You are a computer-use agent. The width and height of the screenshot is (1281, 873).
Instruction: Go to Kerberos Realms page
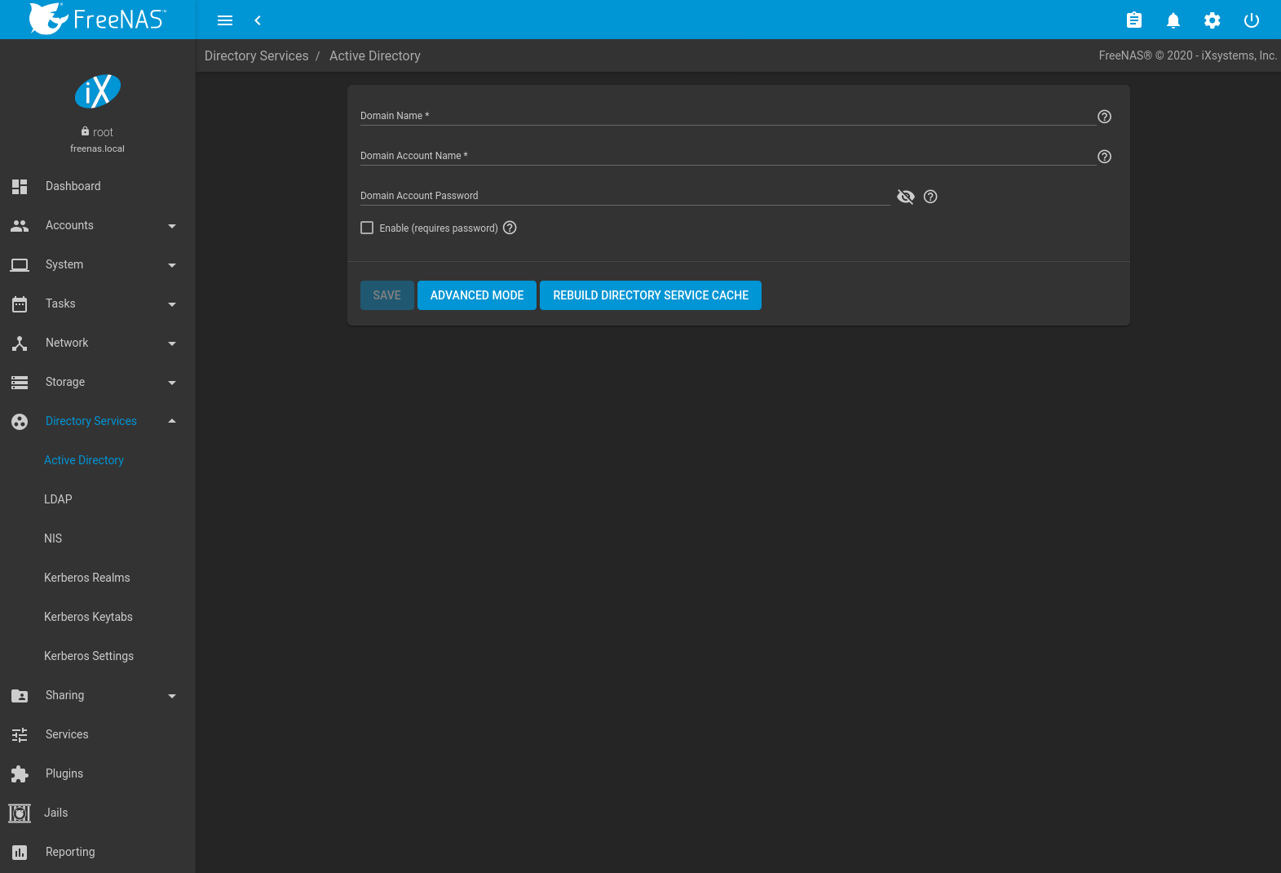click(86, 578)
